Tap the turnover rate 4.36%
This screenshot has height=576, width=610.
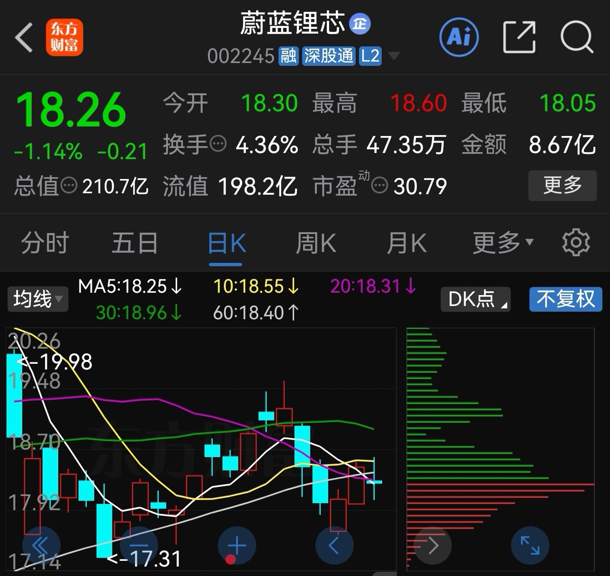pyautogui.click(x=267, y=144)
